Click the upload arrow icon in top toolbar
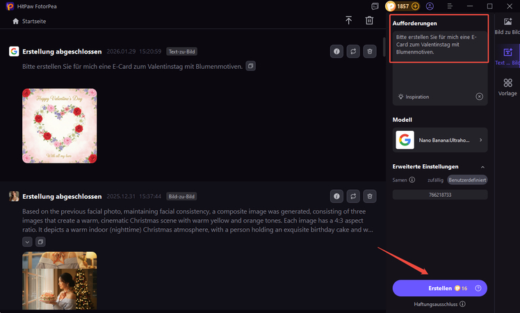Viewport: 520px width, 313px height. coord(348,21)
